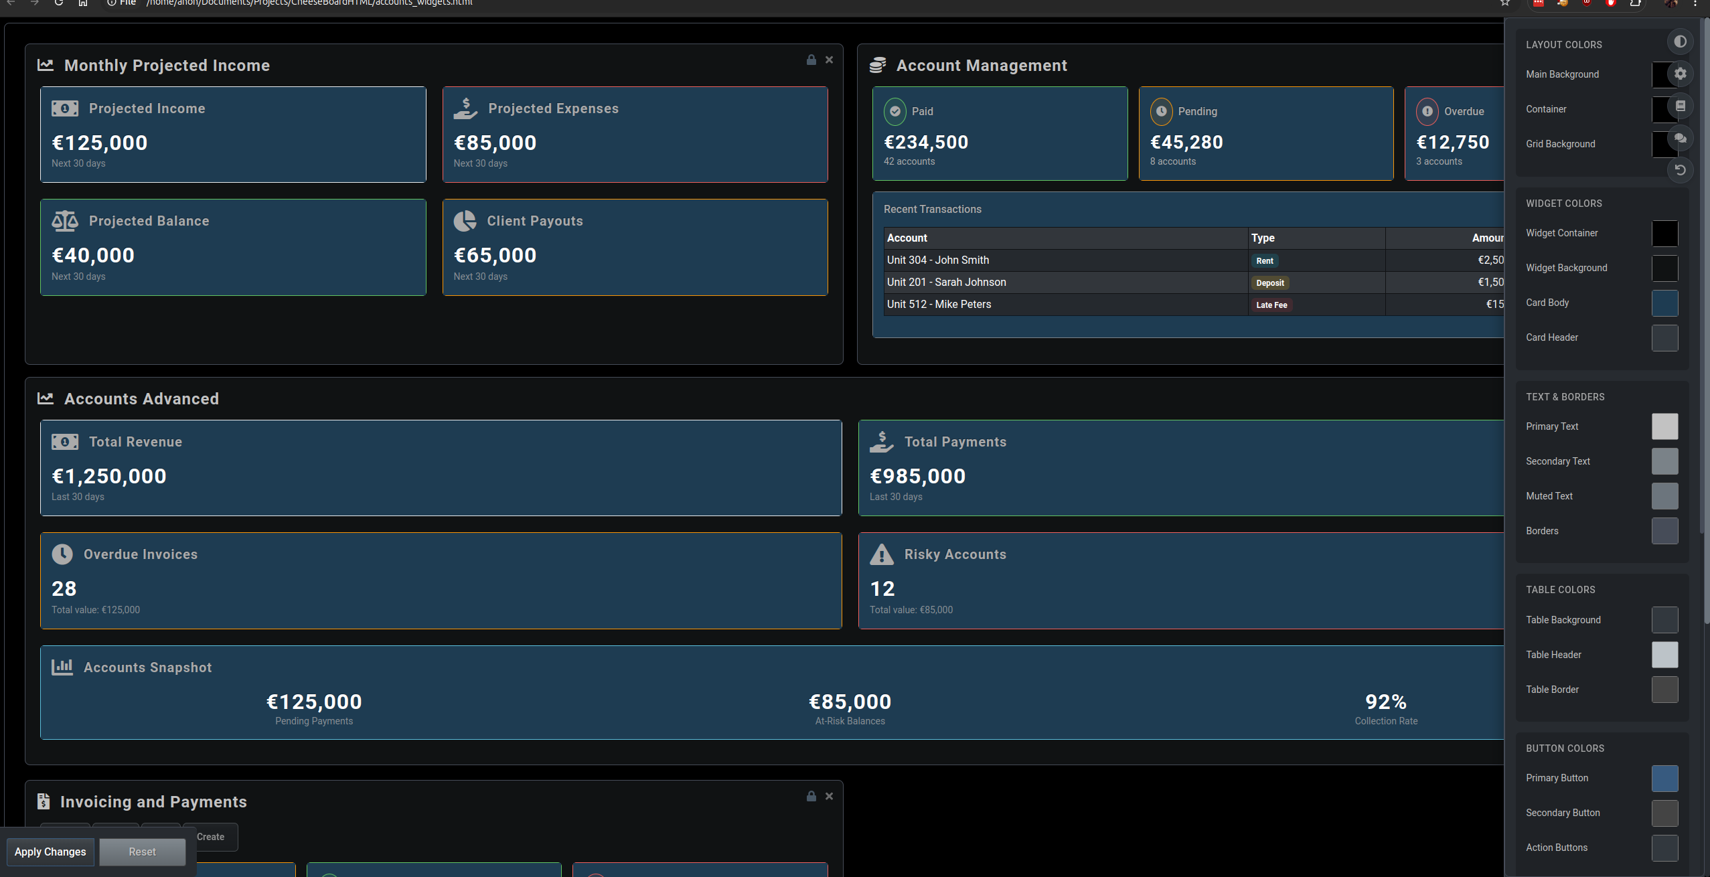Click the book floating button
Viewport: 1710px width, 877px height.
(1680, 106)
